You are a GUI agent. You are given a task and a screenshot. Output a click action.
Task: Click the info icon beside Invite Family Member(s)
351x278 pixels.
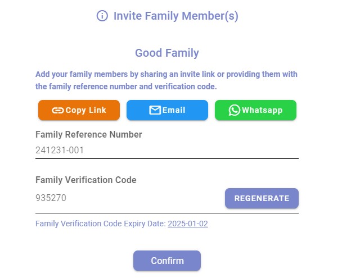[x=102, y=16]
